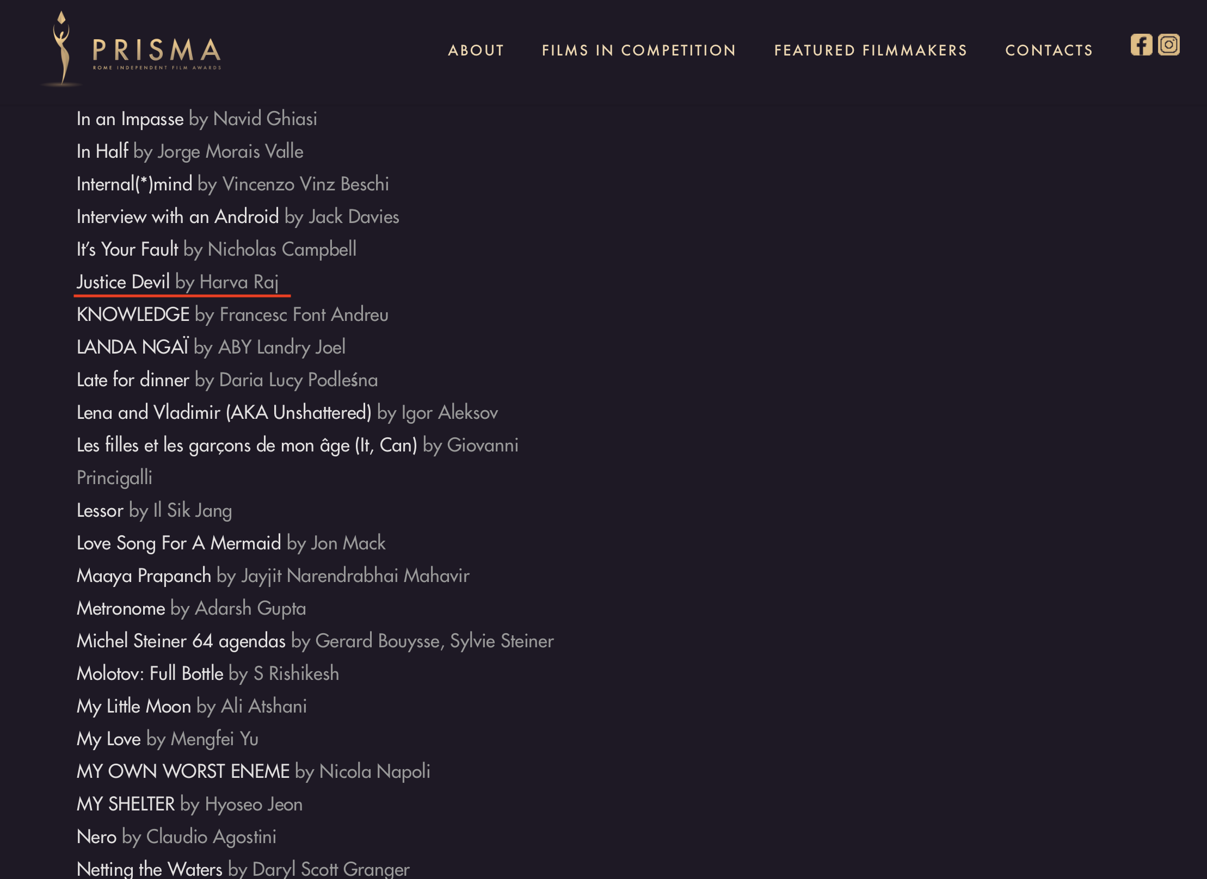Click the Prisma logo
This screenshot has height=879, width=1207.
pos(132,49)
